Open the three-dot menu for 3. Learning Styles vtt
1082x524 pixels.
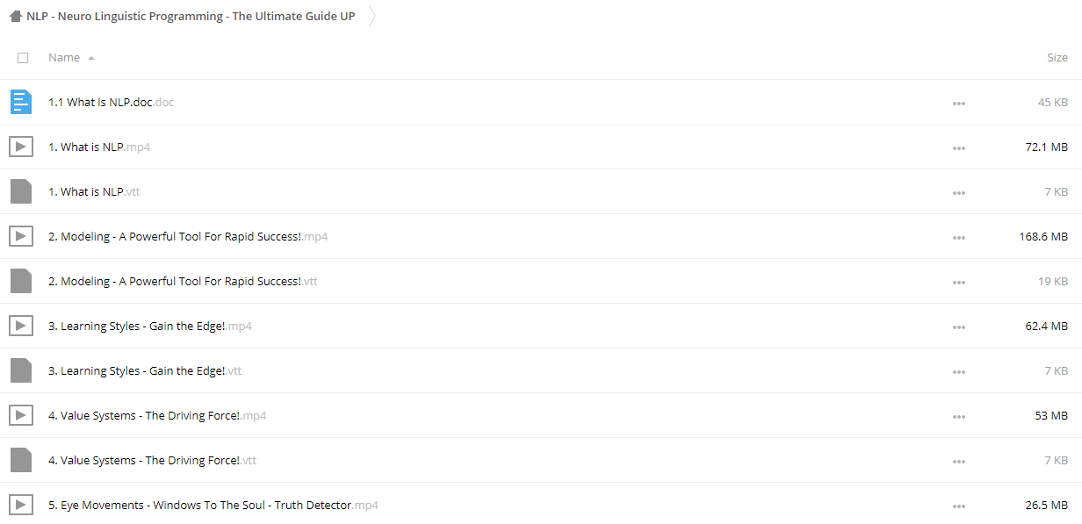click(x=958, y=371)
